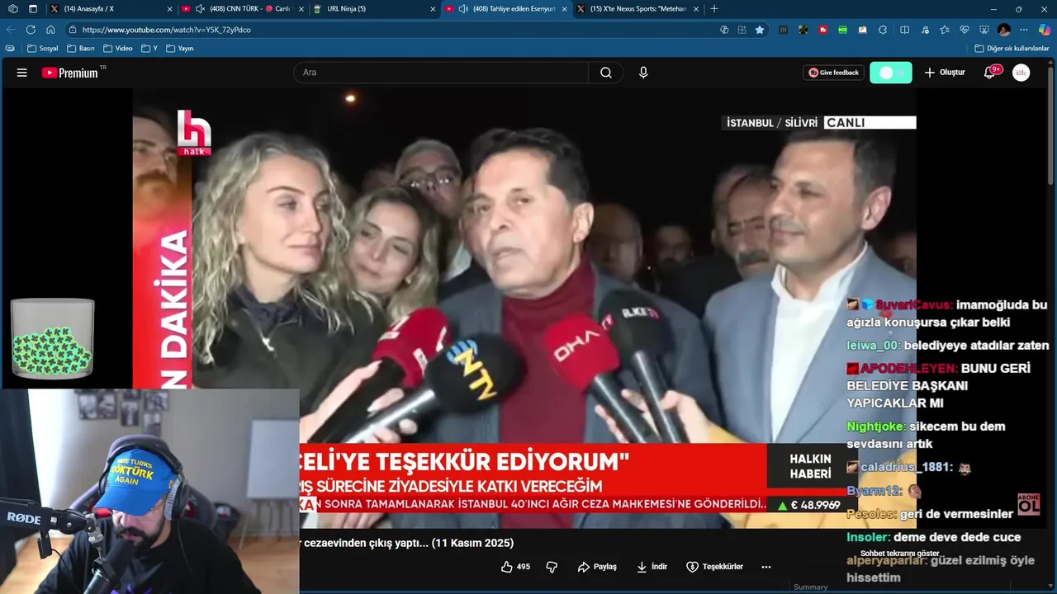Open the Basın bookmarks folder
The image size is (1057, 594).
point(81,49)
